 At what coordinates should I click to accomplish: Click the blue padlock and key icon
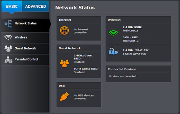[113, 52]
